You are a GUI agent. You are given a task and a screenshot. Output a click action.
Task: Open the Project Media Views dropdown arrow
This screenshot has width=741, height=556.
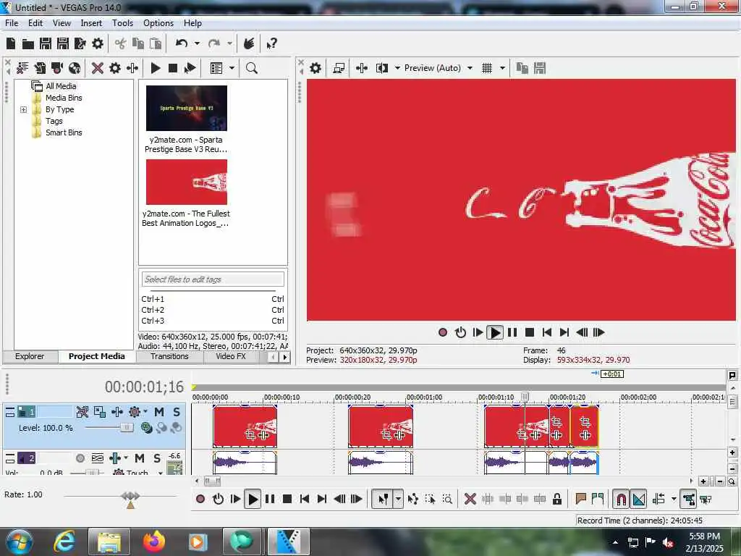[x=232, y=68]
